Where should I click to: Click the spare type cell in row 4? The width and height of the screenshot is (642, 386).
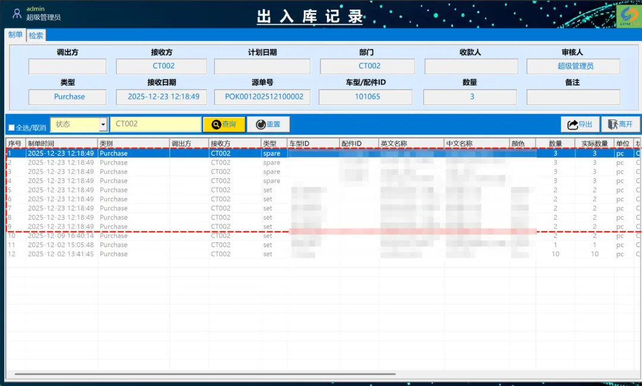click(x=272, y=181)
